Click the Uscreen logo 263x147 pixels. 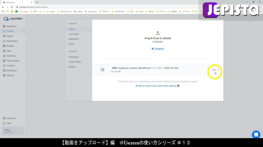(x=13, y=19)
